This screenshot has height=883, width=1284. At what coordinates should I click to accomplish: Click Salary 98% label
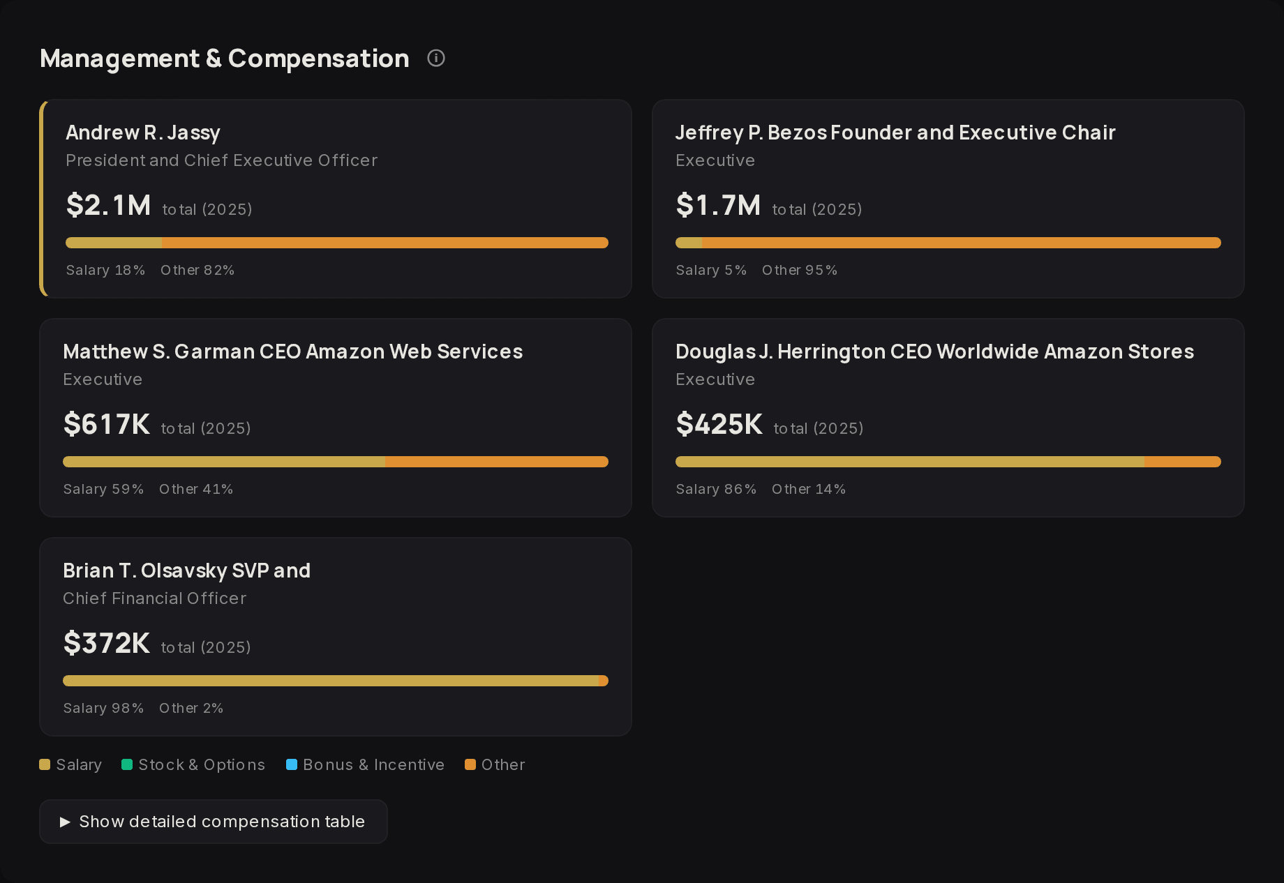(103, 708)
